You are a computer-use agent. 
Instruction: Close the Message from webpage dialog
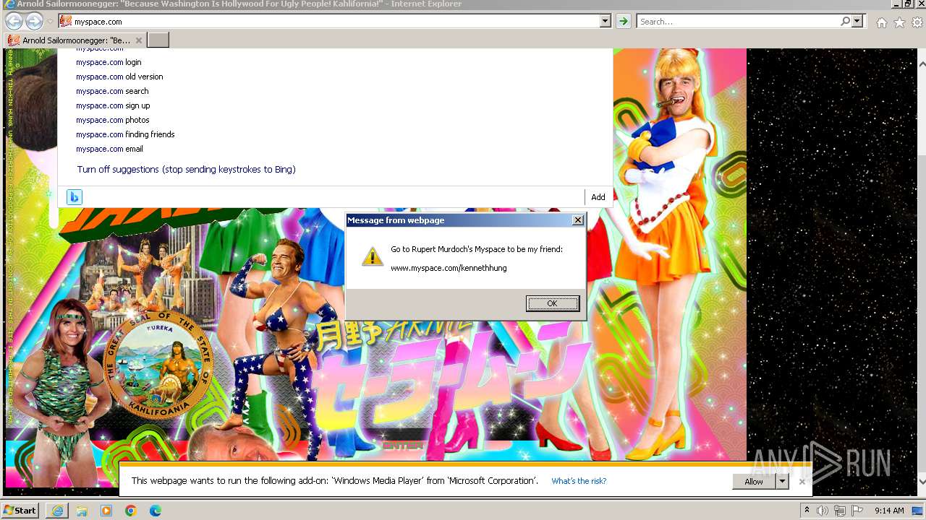coord(577,220)
